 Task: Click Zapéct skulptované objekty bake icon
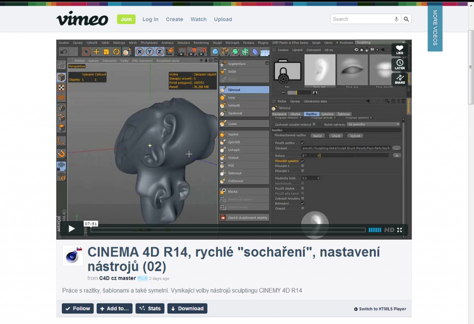223,218
